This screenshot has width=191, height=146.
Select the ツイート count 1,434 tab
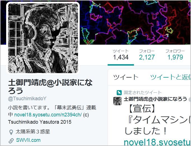(121, 55)
